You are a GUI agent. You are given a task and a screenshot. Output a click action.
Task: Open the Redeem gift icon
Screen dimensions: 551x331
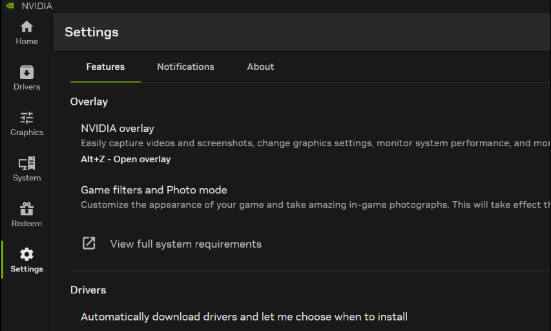[x=26, y=209]
